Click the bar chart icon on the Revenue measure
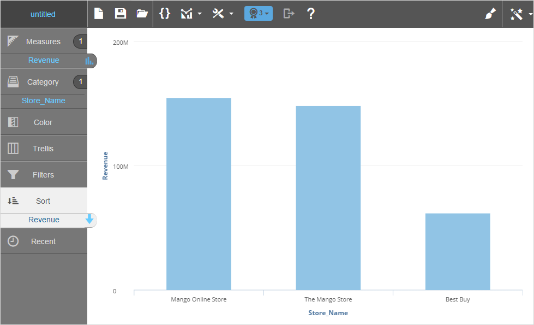Viewport: 534px width, 325px height. pos(89,61)
